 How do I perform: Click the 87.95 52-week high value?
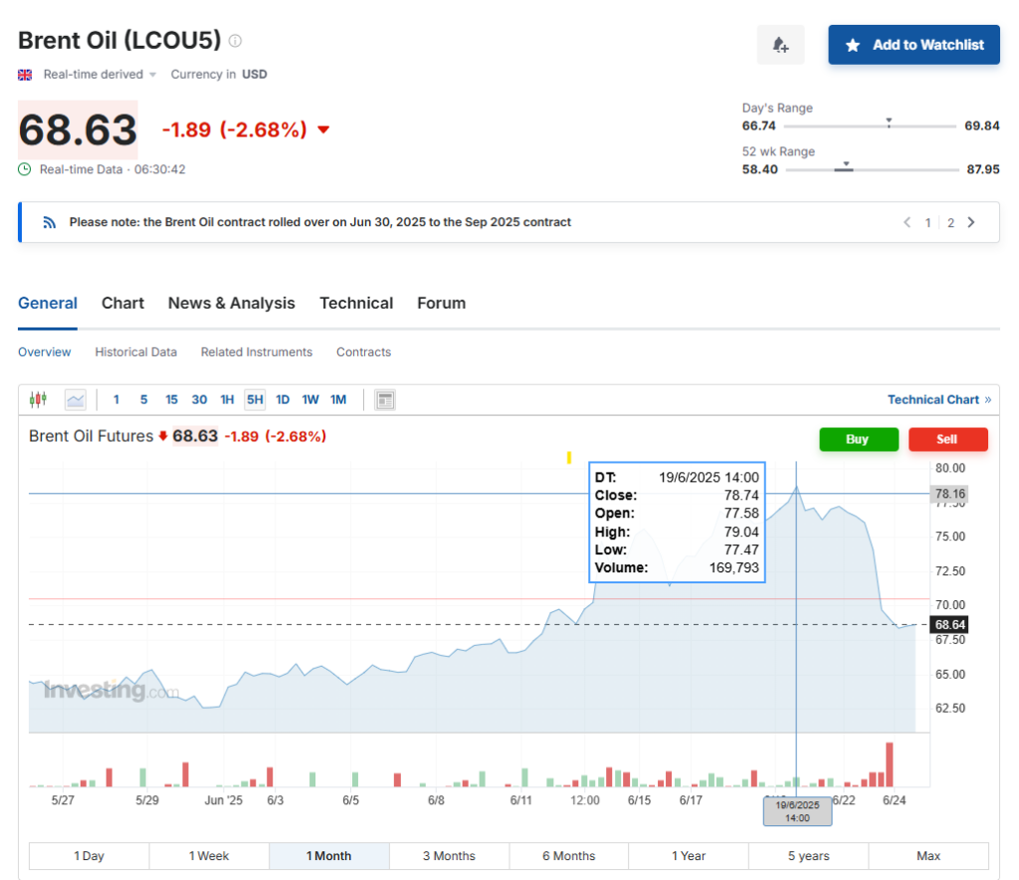pyautogui.click(x=982, y=169)
